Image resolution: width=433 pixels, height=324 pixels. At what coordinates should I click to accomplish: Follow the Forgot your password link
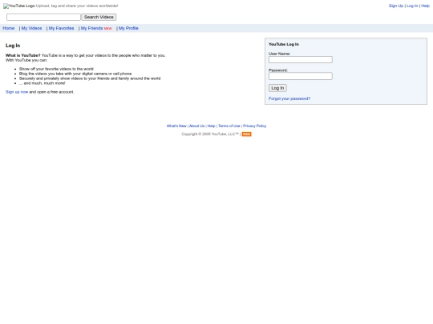289,98
